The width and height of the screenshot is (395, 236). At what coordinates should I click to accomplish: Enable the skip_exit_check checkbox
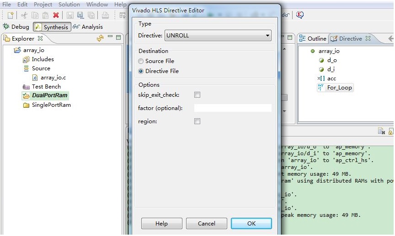(x=197, y=95)
